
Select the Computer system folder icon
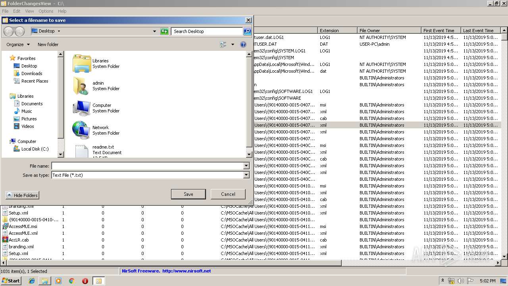point(82,108)
